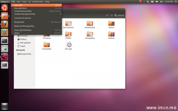
Task: Open the battery indicator menu
Action: (x=157, y=1)
